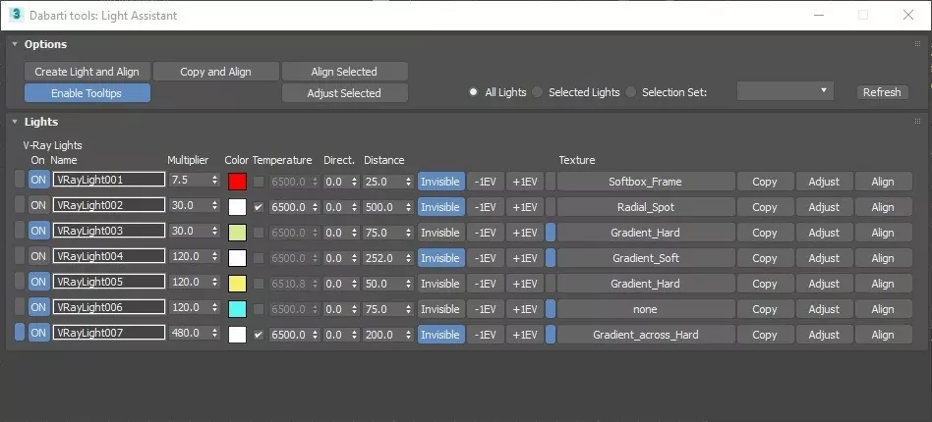This screenshot has width=932, height=422.
Task: Open the Selection Set dropdown
Action: coord(785,91)
